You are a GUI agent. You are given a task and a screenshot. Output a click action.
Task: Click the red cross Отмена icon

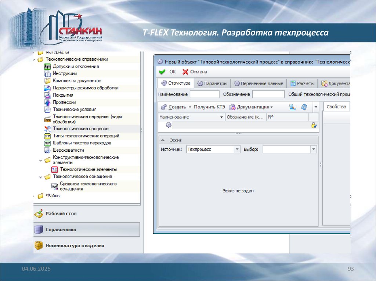(x=185, y=72)
